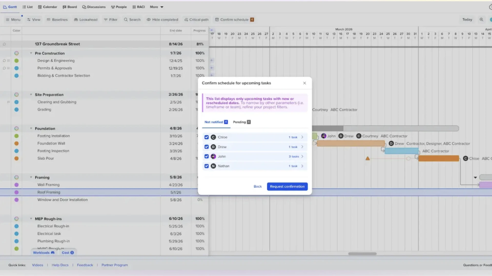492x276 pixels.
Task: Collapse the Pre Construction group
Action: pyautogui.click(x=31, y=53)
